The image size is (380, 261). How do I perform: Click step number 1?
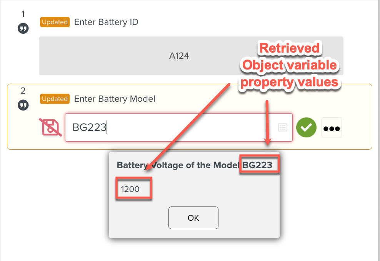click(23, 14)
